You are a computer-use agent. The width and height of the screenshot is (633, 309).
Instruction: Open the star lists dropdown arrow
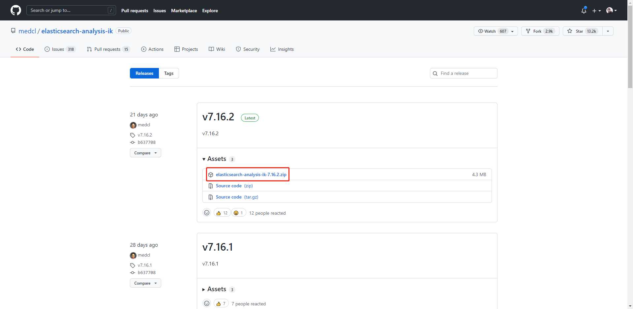tap(608, 31)
